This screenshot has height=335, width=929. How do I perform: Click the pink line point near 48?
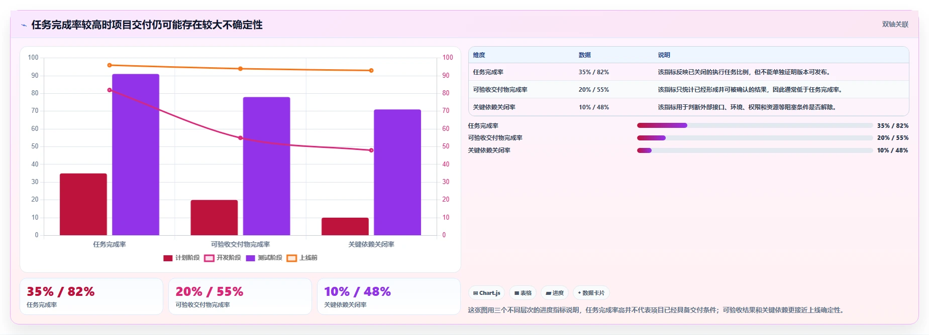pyautogui.click(x=371, y=150)
